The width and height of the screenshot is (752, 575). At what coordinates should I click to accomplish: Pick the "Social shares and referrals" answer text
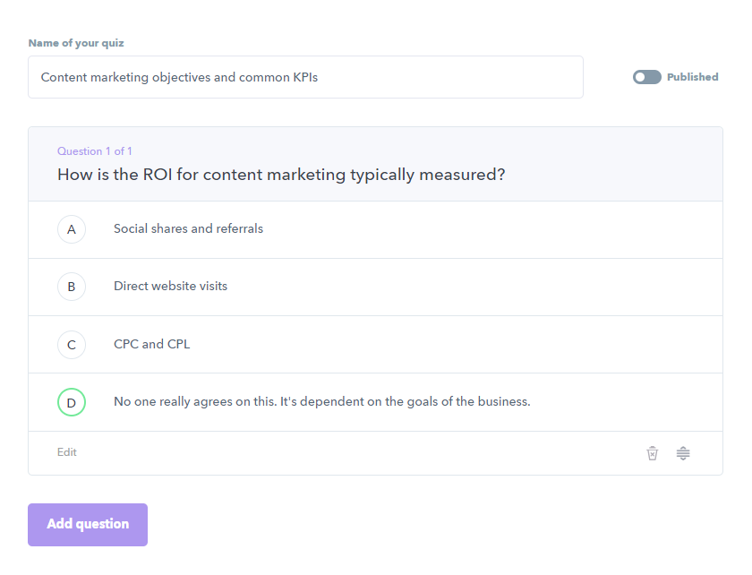click(x=188, y=228)
